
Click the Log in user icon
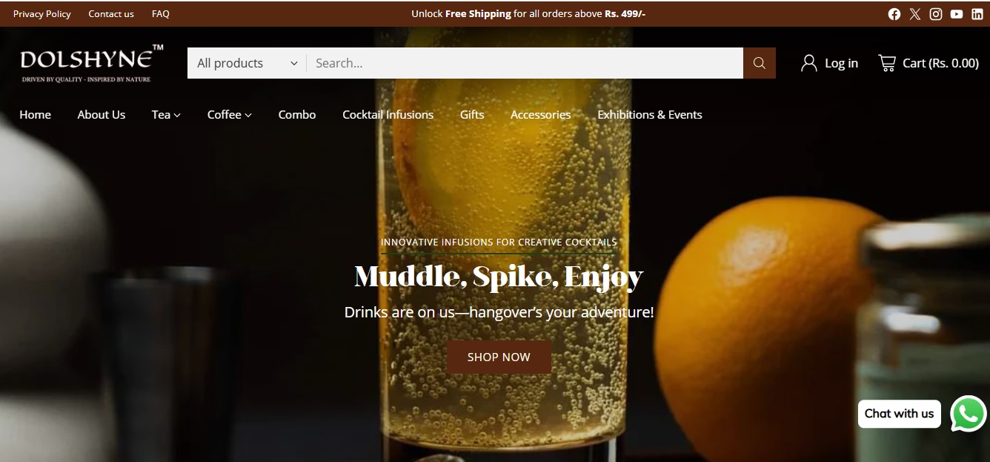808,63
